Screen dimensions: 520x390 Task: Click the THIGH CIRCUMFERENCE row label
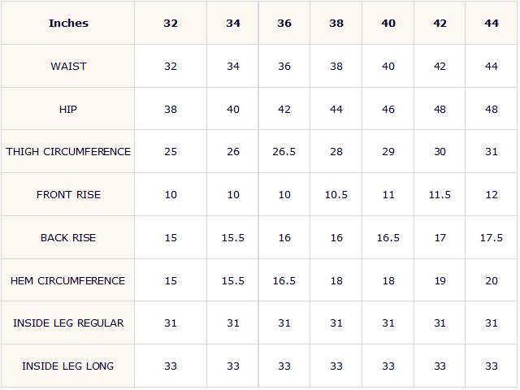68,152
